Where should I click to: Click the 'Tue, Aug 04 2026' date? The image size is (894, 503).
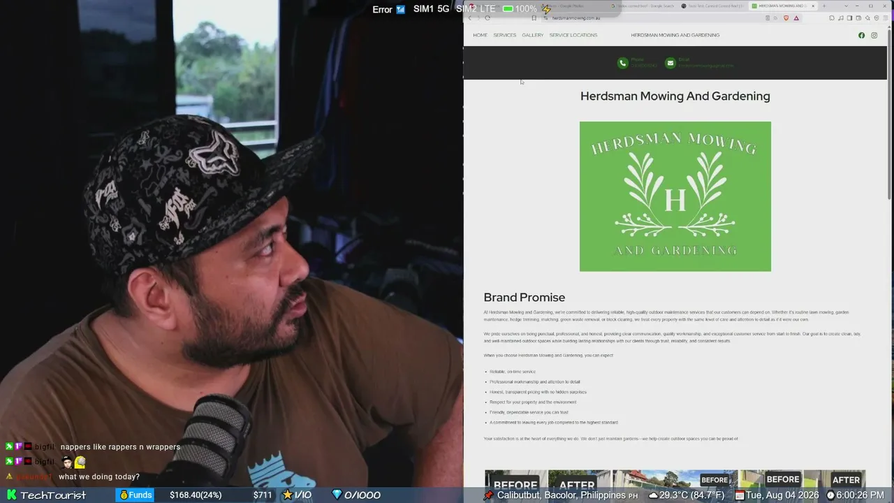click(782, 495)
